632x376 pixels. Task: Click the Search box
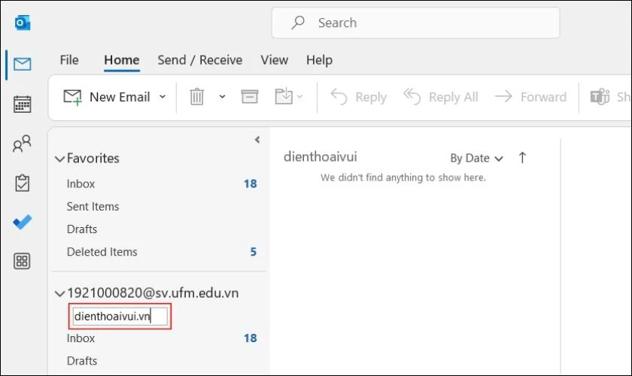tap(415, 23)
